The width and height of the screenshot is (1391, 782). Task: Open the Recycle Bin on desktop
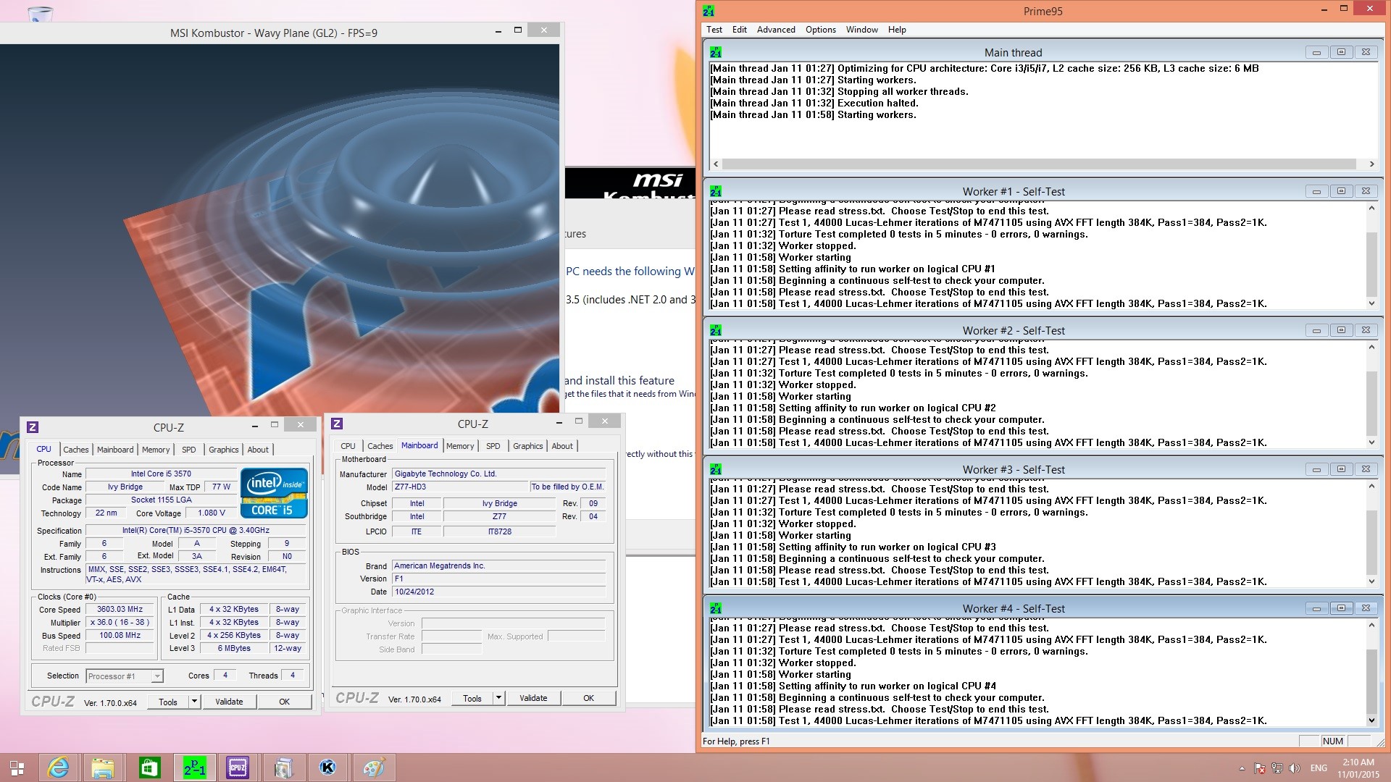[x=41, y=12]
